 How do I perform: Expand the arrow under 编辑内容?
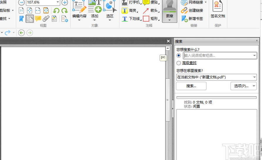click(x=79, y=20)
